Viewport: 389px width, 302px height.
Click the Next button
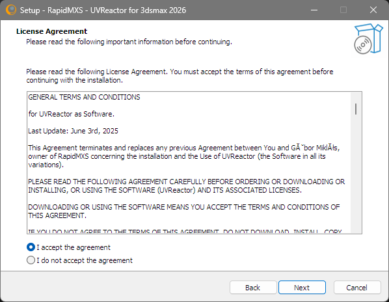(x=302, y=288)
